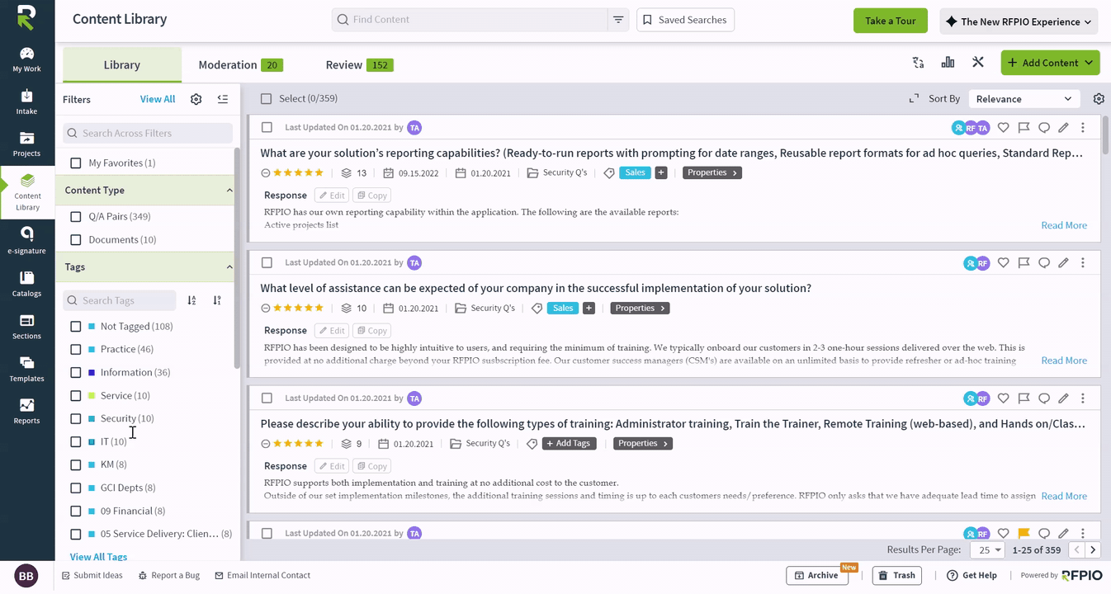Check the Not Tagged tag filter
Image resolution: width=1111 pixels, height=594 pixels.
(76, 327)
